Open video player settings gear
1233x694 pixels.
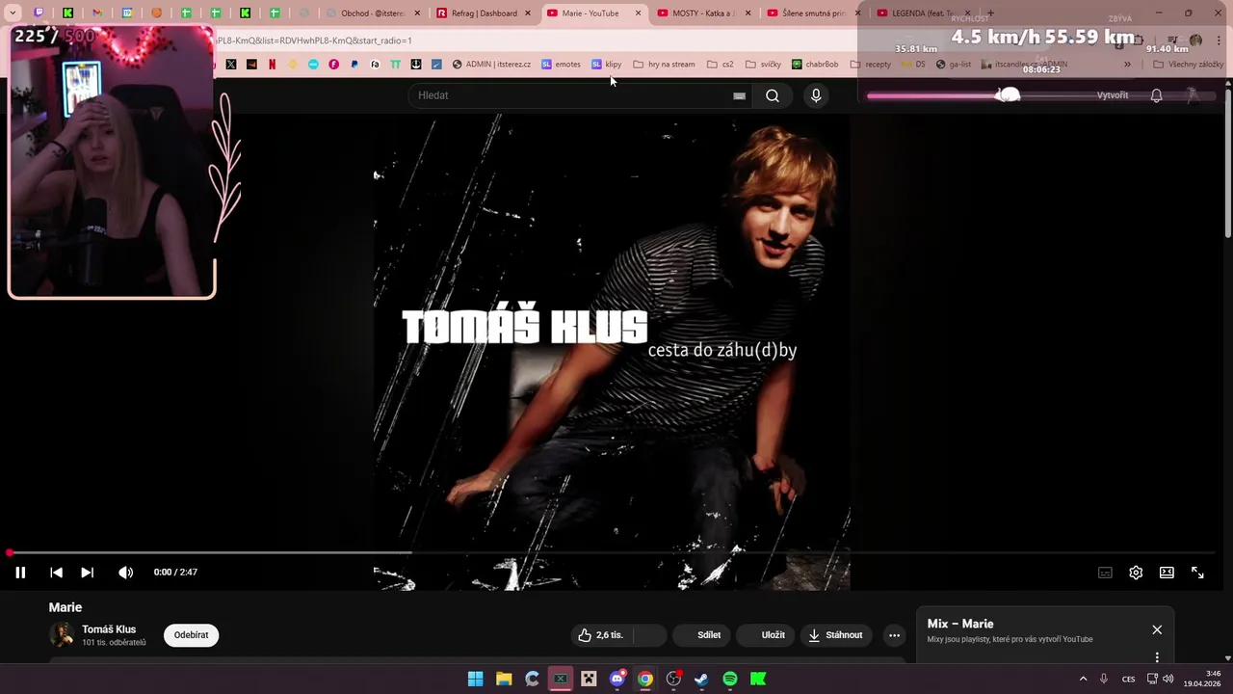[x=1136, y=573]
